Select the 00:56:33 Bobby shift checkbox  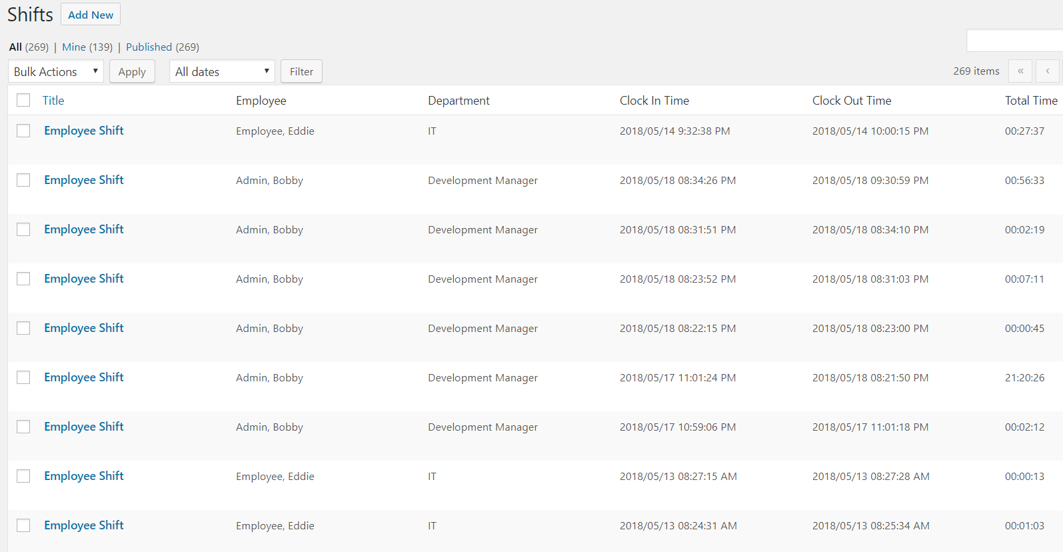pos(24,180)
